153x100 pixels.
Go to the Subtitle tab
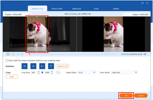point(116,9)
